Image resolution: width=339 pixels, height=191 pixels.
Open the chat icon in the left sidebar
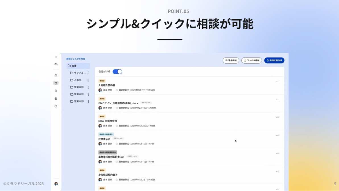(x=56, y=75)
